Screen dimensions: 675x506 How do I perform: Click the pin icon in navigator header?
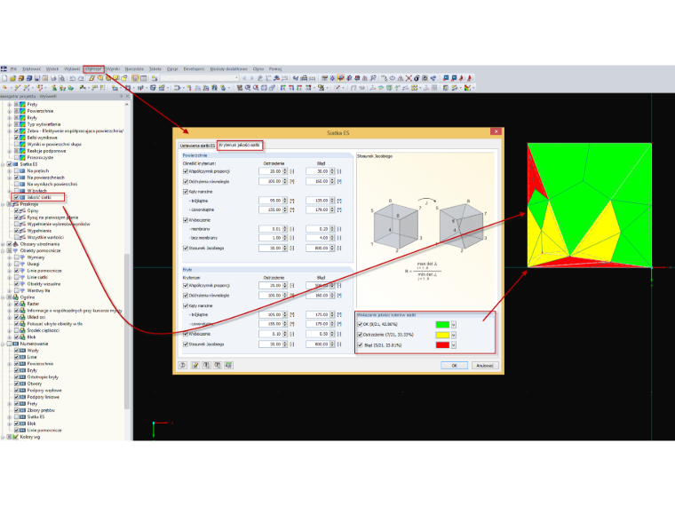point(121,97)
